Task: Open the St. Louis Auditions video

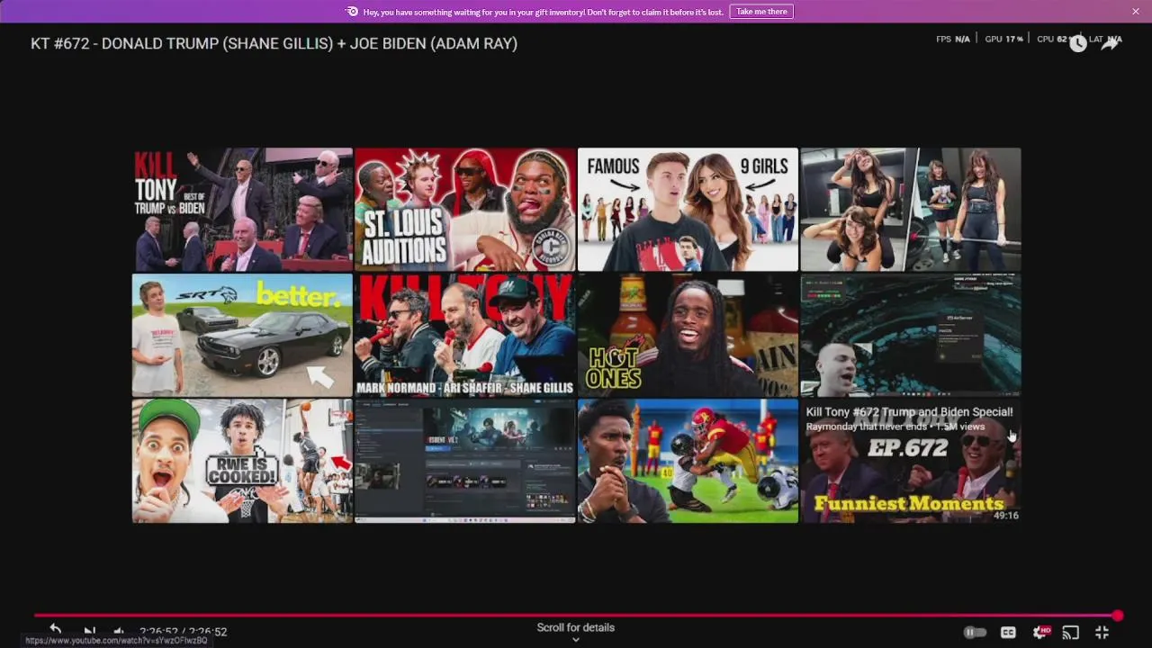Action: pos(465,210)
